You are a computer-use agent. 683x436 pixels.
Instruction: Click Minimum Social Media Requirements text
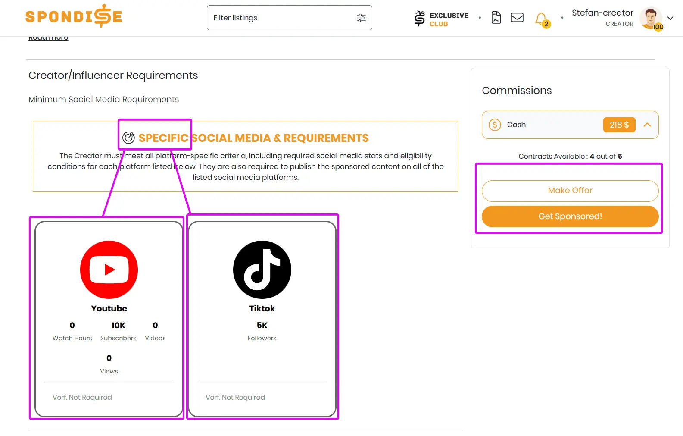(103, 100)
